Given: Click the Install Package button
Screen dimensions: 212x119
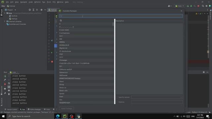Looking at the screenshot, I should click(x=67, y=108).
